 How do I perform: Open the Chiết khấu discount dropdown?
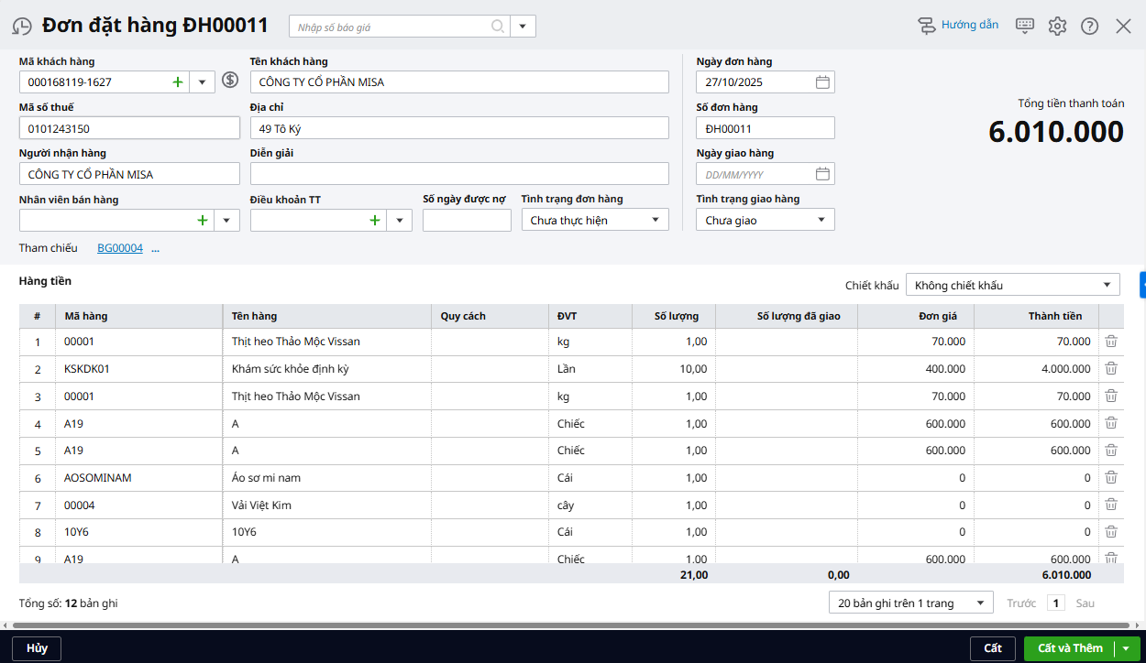coord(1107,285)
